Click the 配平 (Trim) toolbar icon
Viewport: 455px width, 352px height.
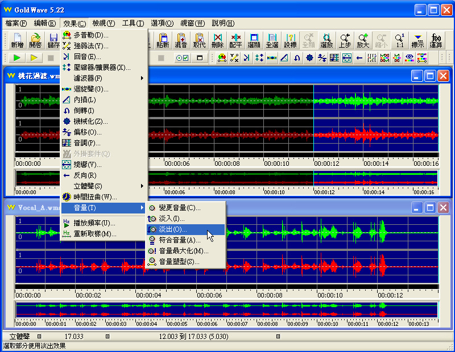[x=235, y=40]
